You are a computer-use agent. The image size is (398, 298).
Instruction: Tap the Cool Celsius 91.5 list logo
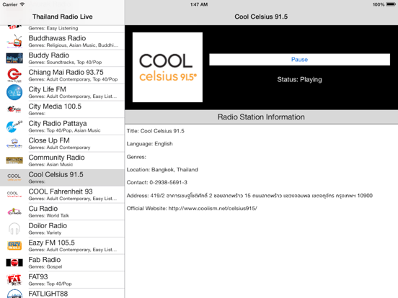point(14,177)
